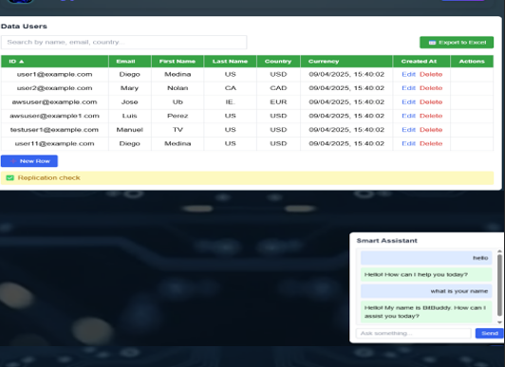The width and height of the screenshot is (505, 367).
Task: Add a New Row to the table
Action: tap(29, 161)
